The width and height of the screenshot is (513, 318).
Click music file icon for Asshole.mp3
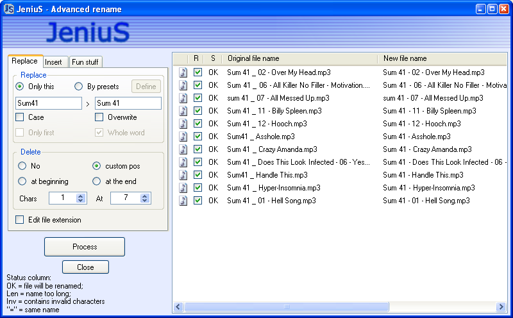[x=183, y=137]
